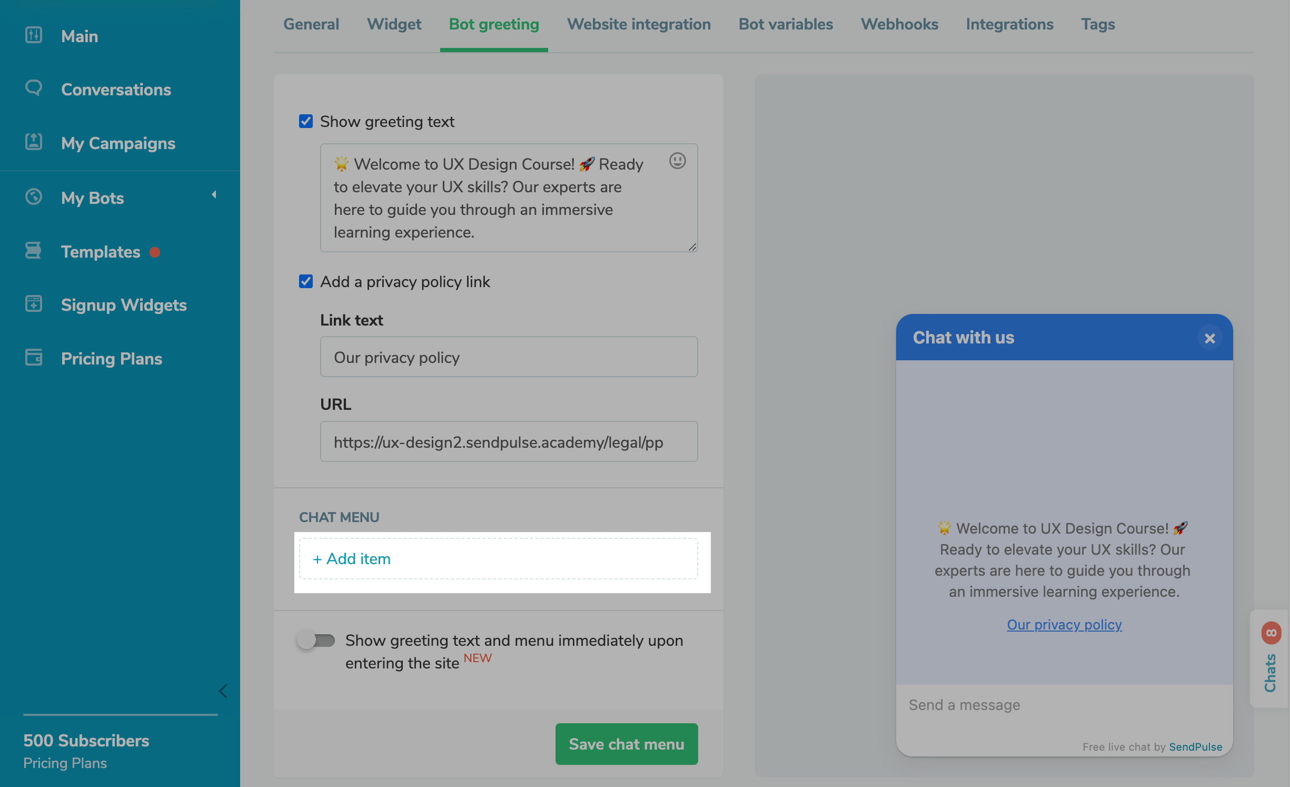
Task: Open the Main dashboard icon
Action: tap(34, 35)
